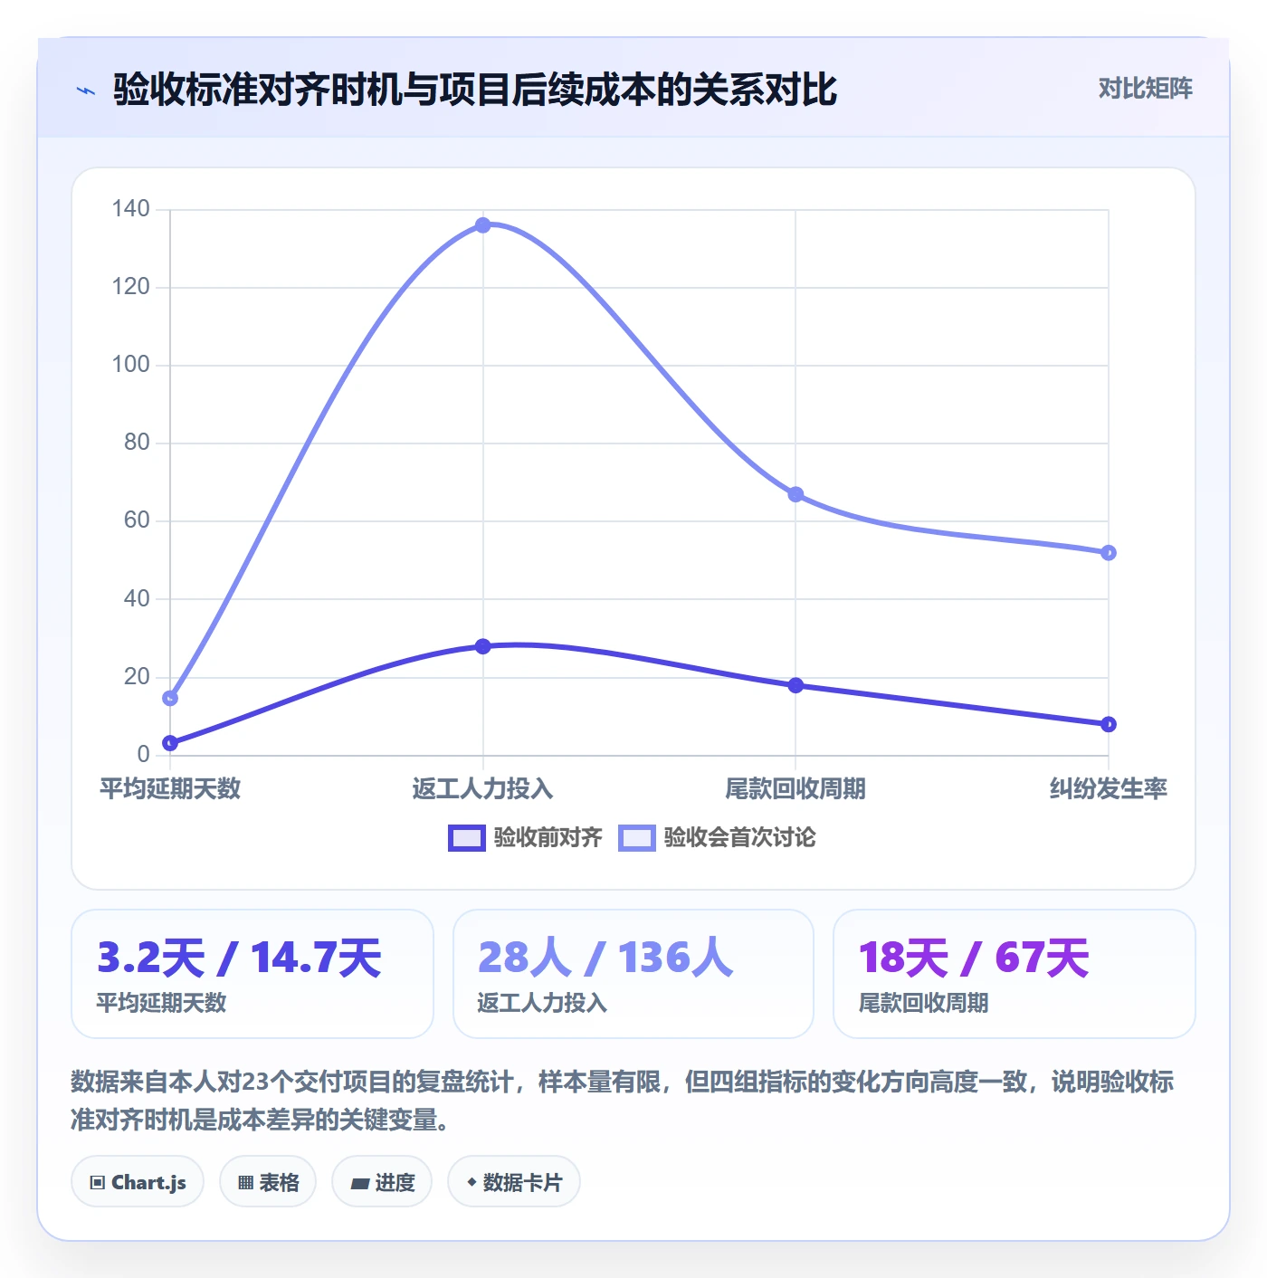Toggle the 验收前对齐 legend swatch
Screen dimensions: 1267x1278
pyautogui.click(x=467, y=838)
